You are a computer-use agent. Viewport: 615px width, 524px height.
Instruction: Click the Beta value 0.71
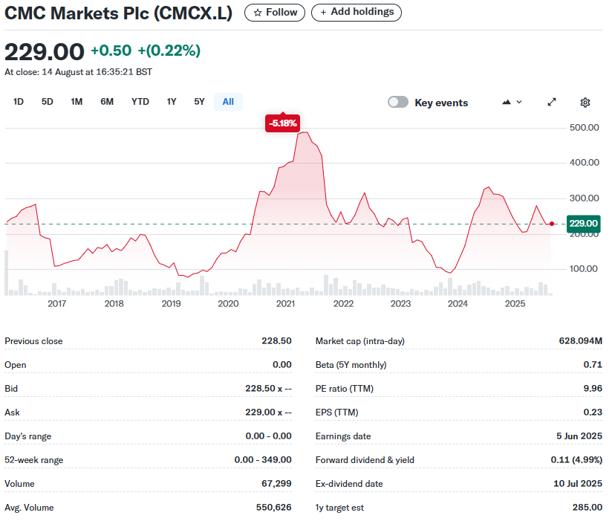click(x=593, y=365)
